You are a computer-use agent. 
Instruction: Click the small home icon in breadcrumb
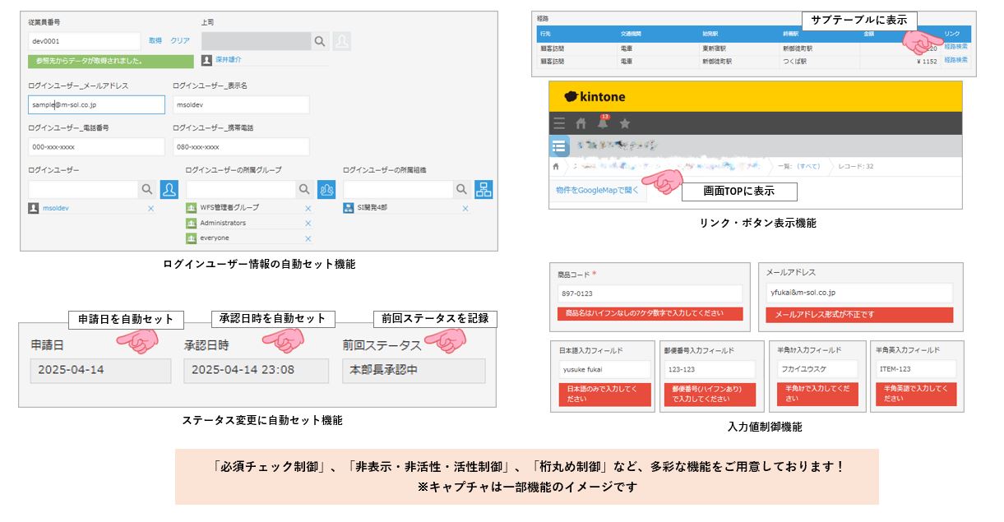pyautogui.click(x=557, y=166)
